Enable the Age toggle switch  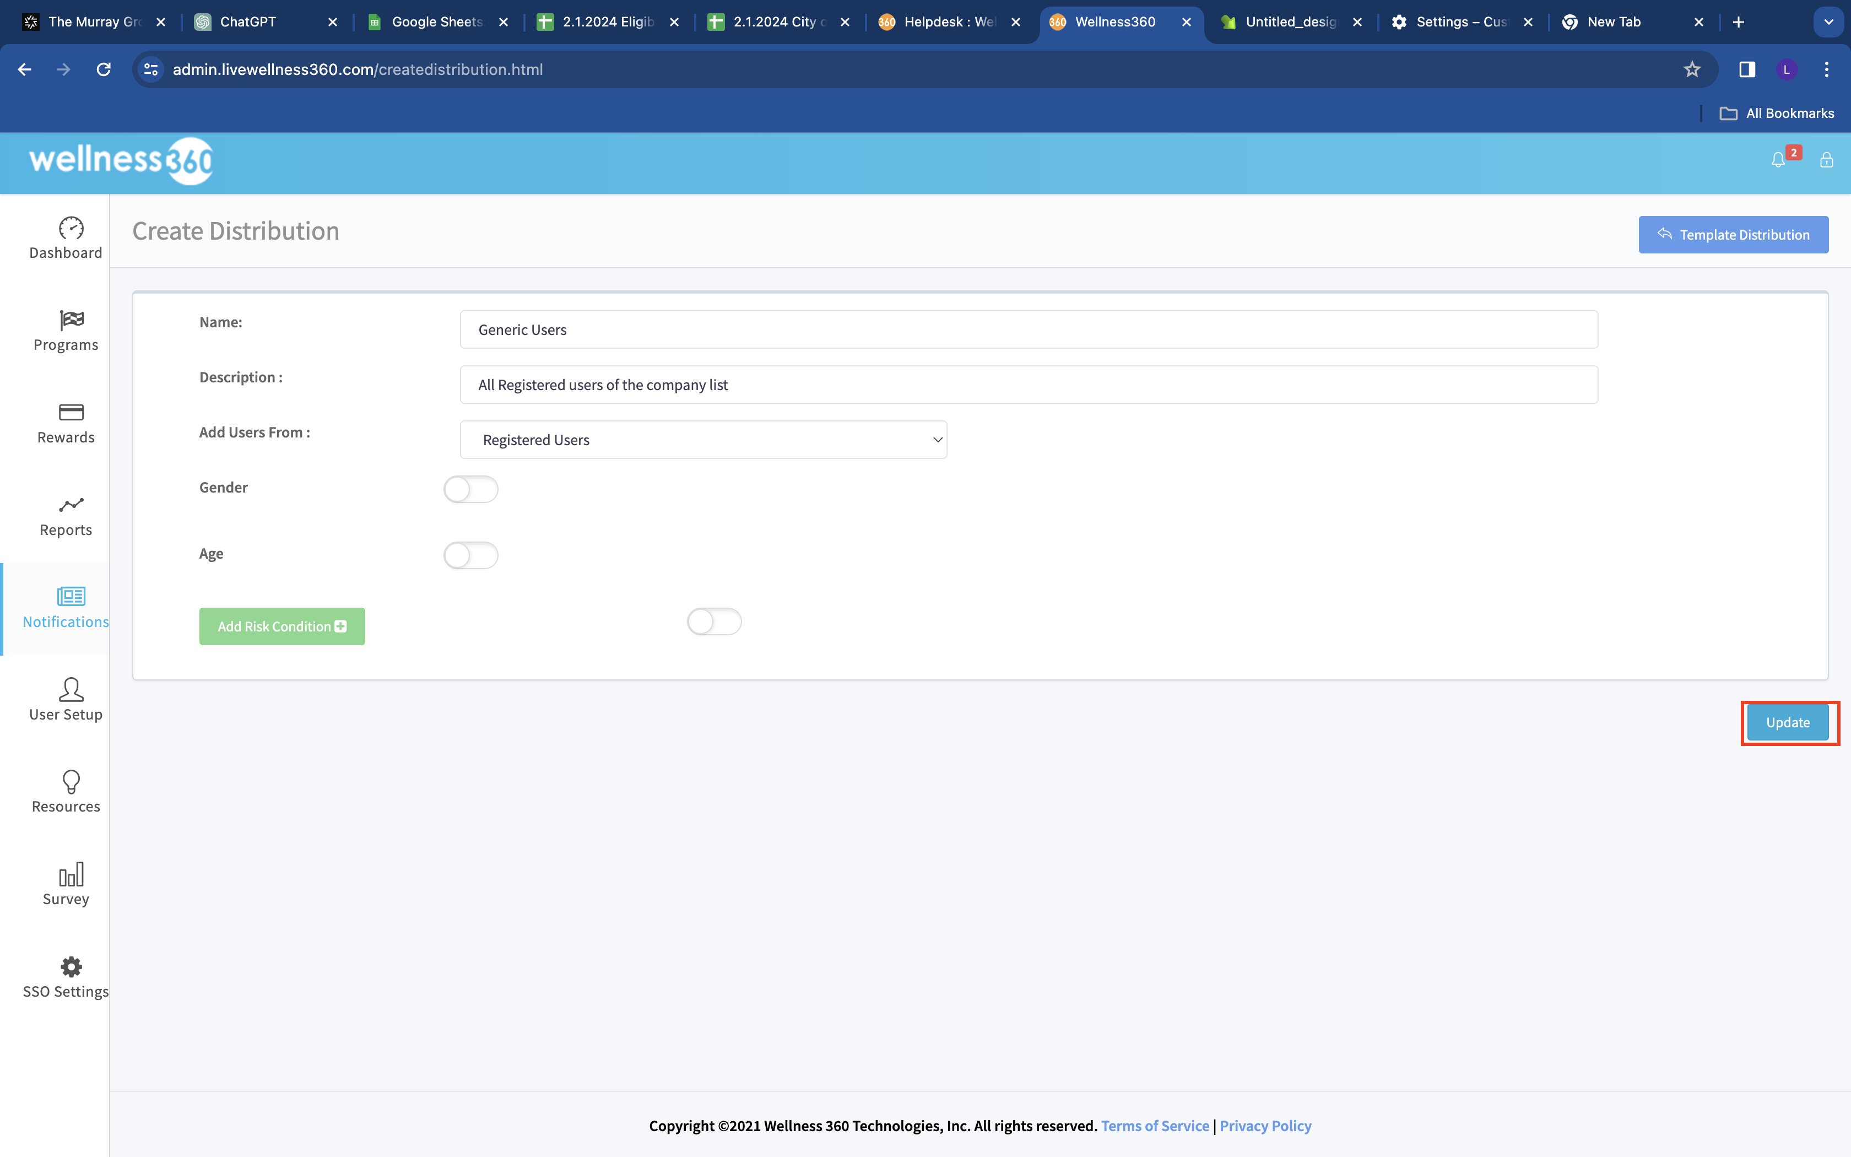[x=470, y=555]
